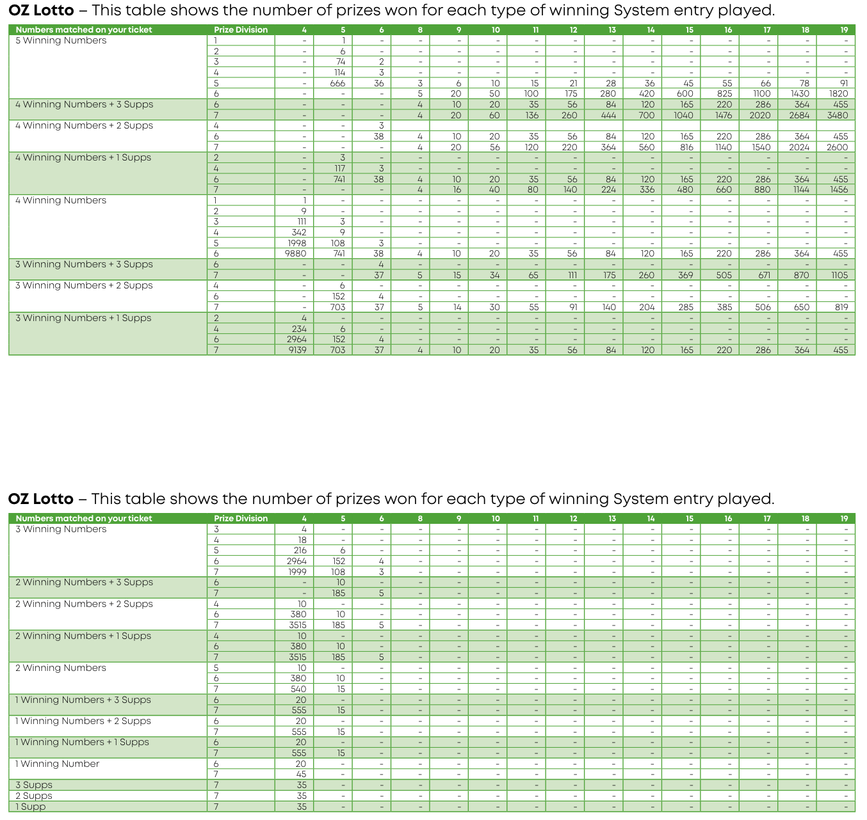Click the value 336 under column 14
The height and width of the screenshot is (820, 867).
(x=647, y=189)
